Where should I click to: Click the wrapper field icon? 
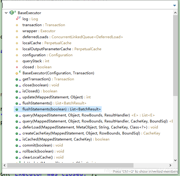coord(17,31)
